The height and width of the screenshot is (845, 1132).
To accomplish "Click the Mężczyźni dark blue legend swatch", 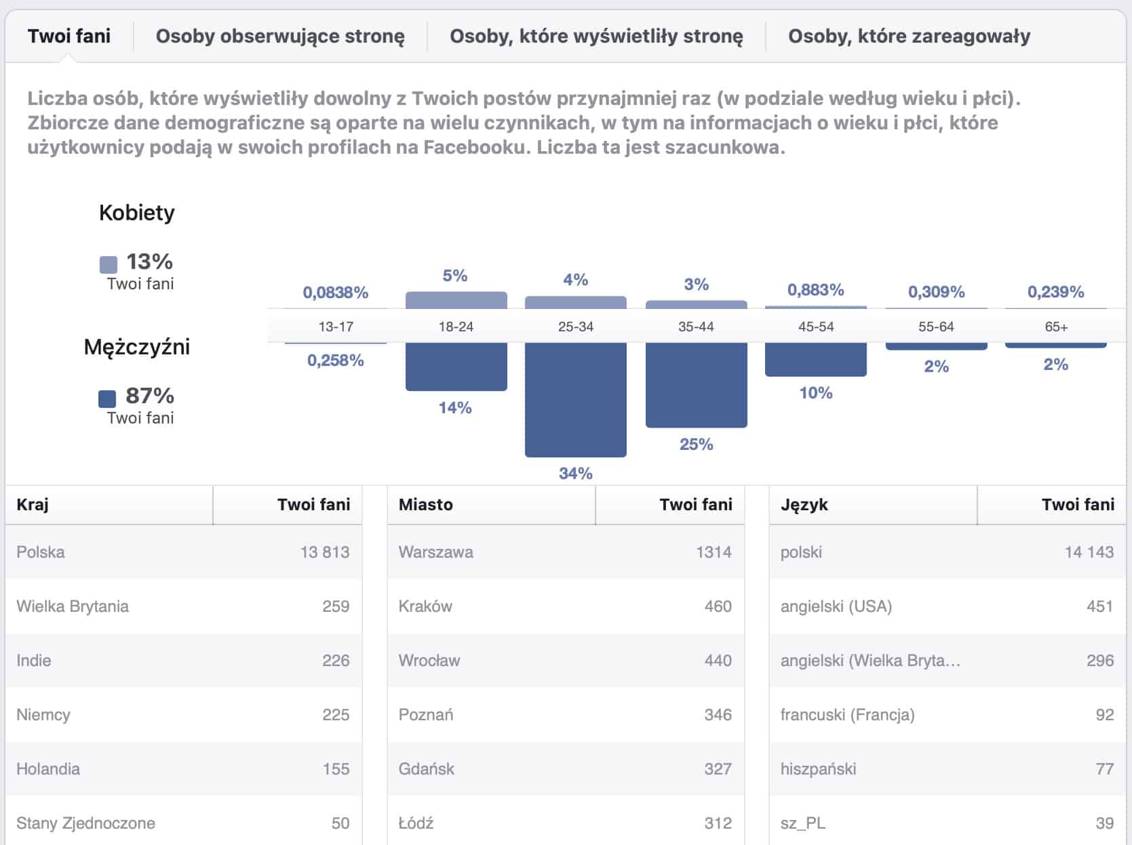I will (107, 398).
